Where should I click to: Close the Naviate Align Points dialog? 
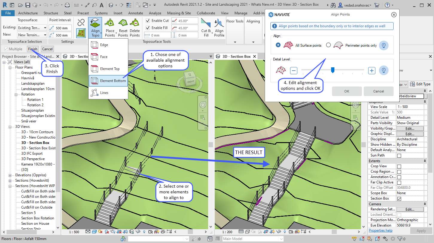coord(394,14)
